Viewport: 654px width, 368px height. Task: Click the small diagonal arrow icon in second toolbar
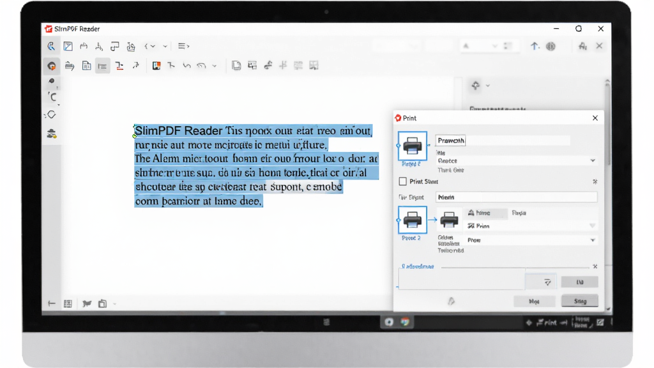click(136, 65)
